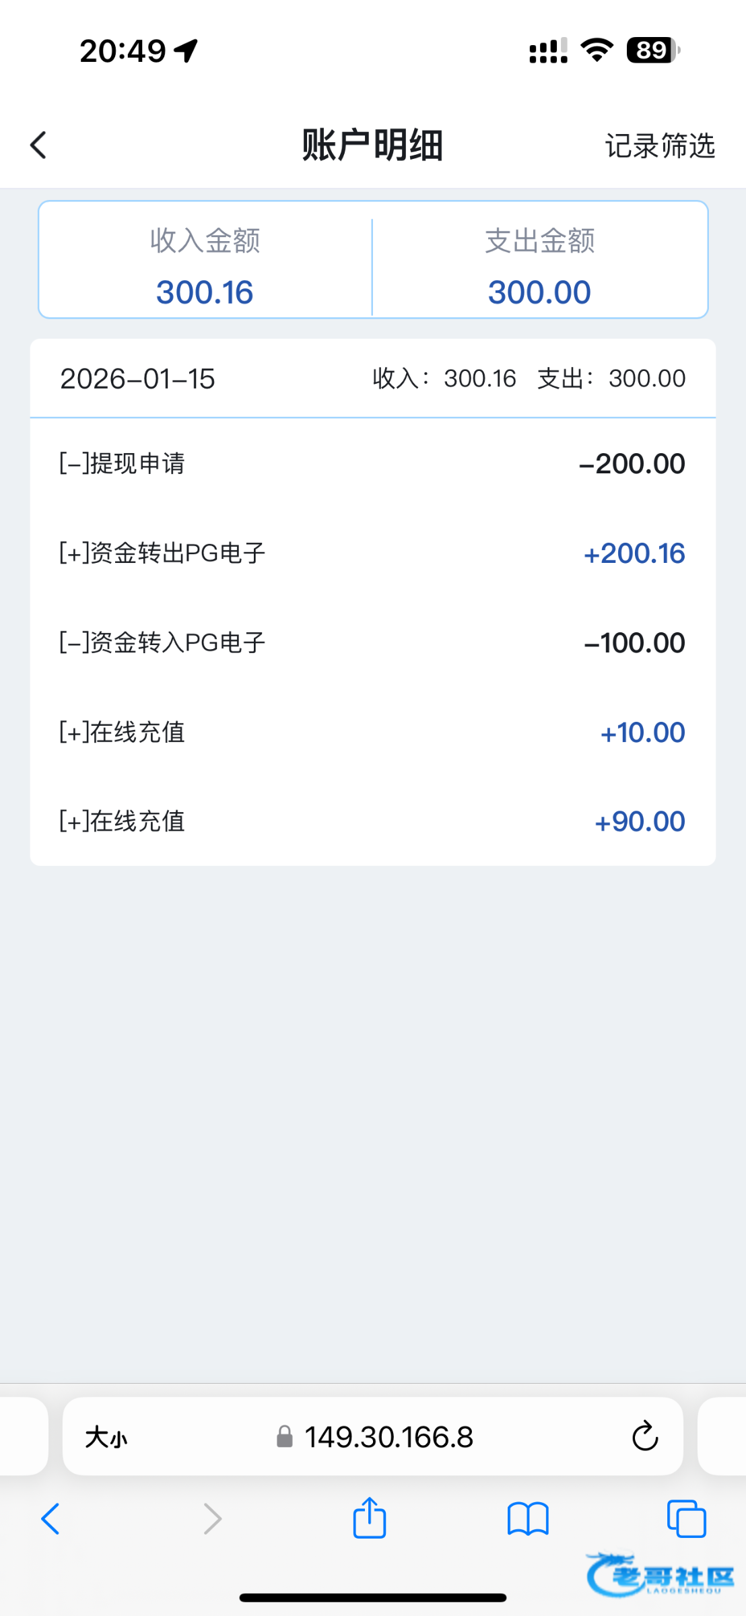This screenshot has height=1616, width=746.
Task: Tap Safari reload page icon
Action: 644,1436
